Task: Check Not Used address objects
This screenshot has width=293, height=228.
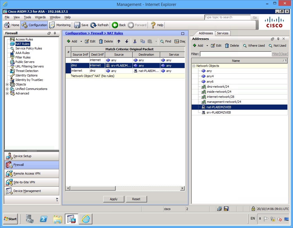Action: coord(277,46)
